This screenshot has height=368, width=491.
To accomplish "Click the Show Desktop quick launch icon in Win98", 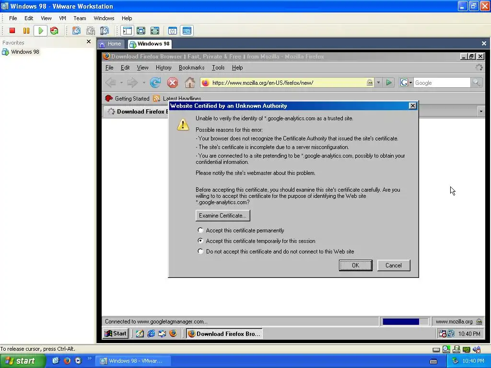I will pyautogui.click(x=140, y=333).
